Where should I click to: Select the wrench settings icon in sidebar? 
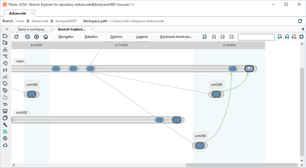click(x=5, y=125)
